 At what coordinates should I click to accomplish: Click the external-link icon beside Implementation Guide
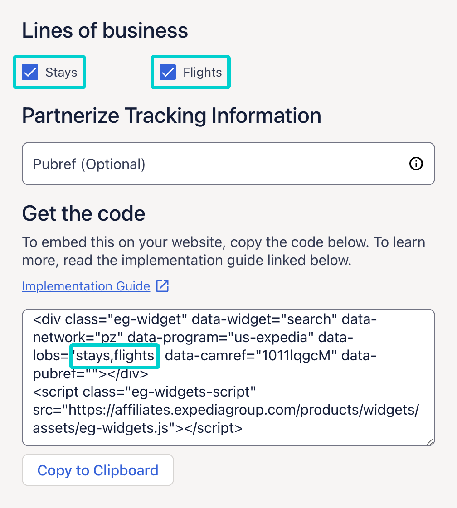[x=162, y=286]
